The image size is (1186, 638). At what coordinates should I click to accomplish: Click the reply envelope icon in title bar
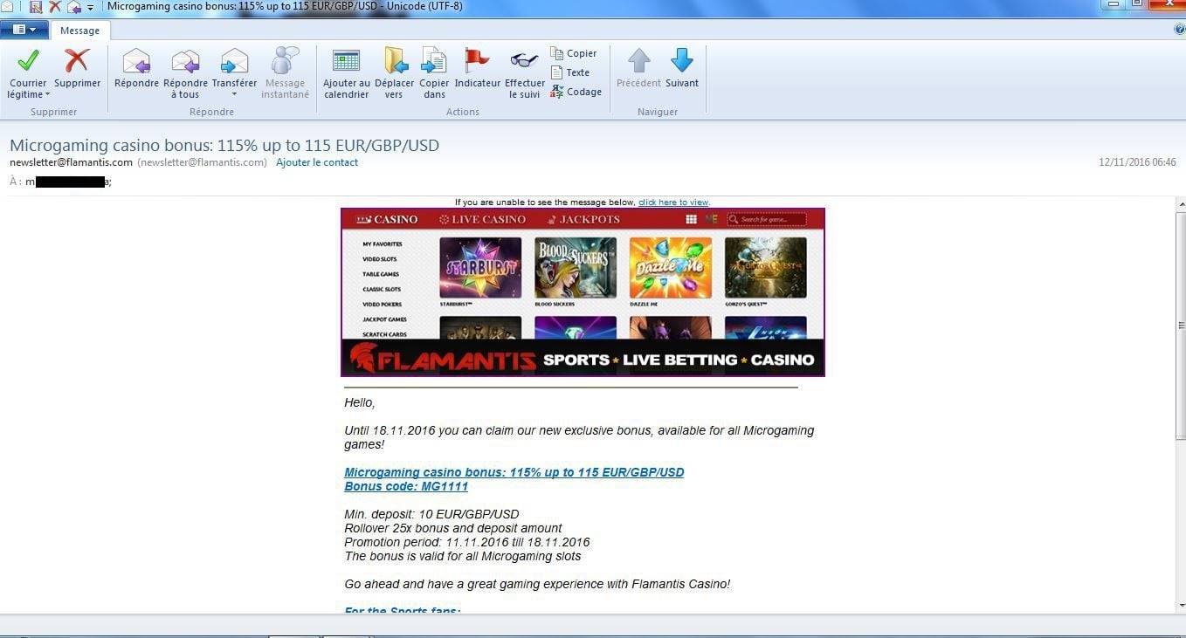pyautogui.click(x=74, y=7)
